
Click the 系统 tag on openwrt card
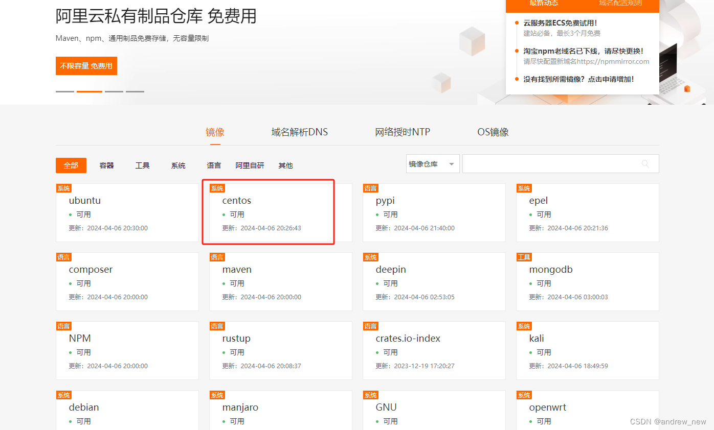(x=524, y=395)
